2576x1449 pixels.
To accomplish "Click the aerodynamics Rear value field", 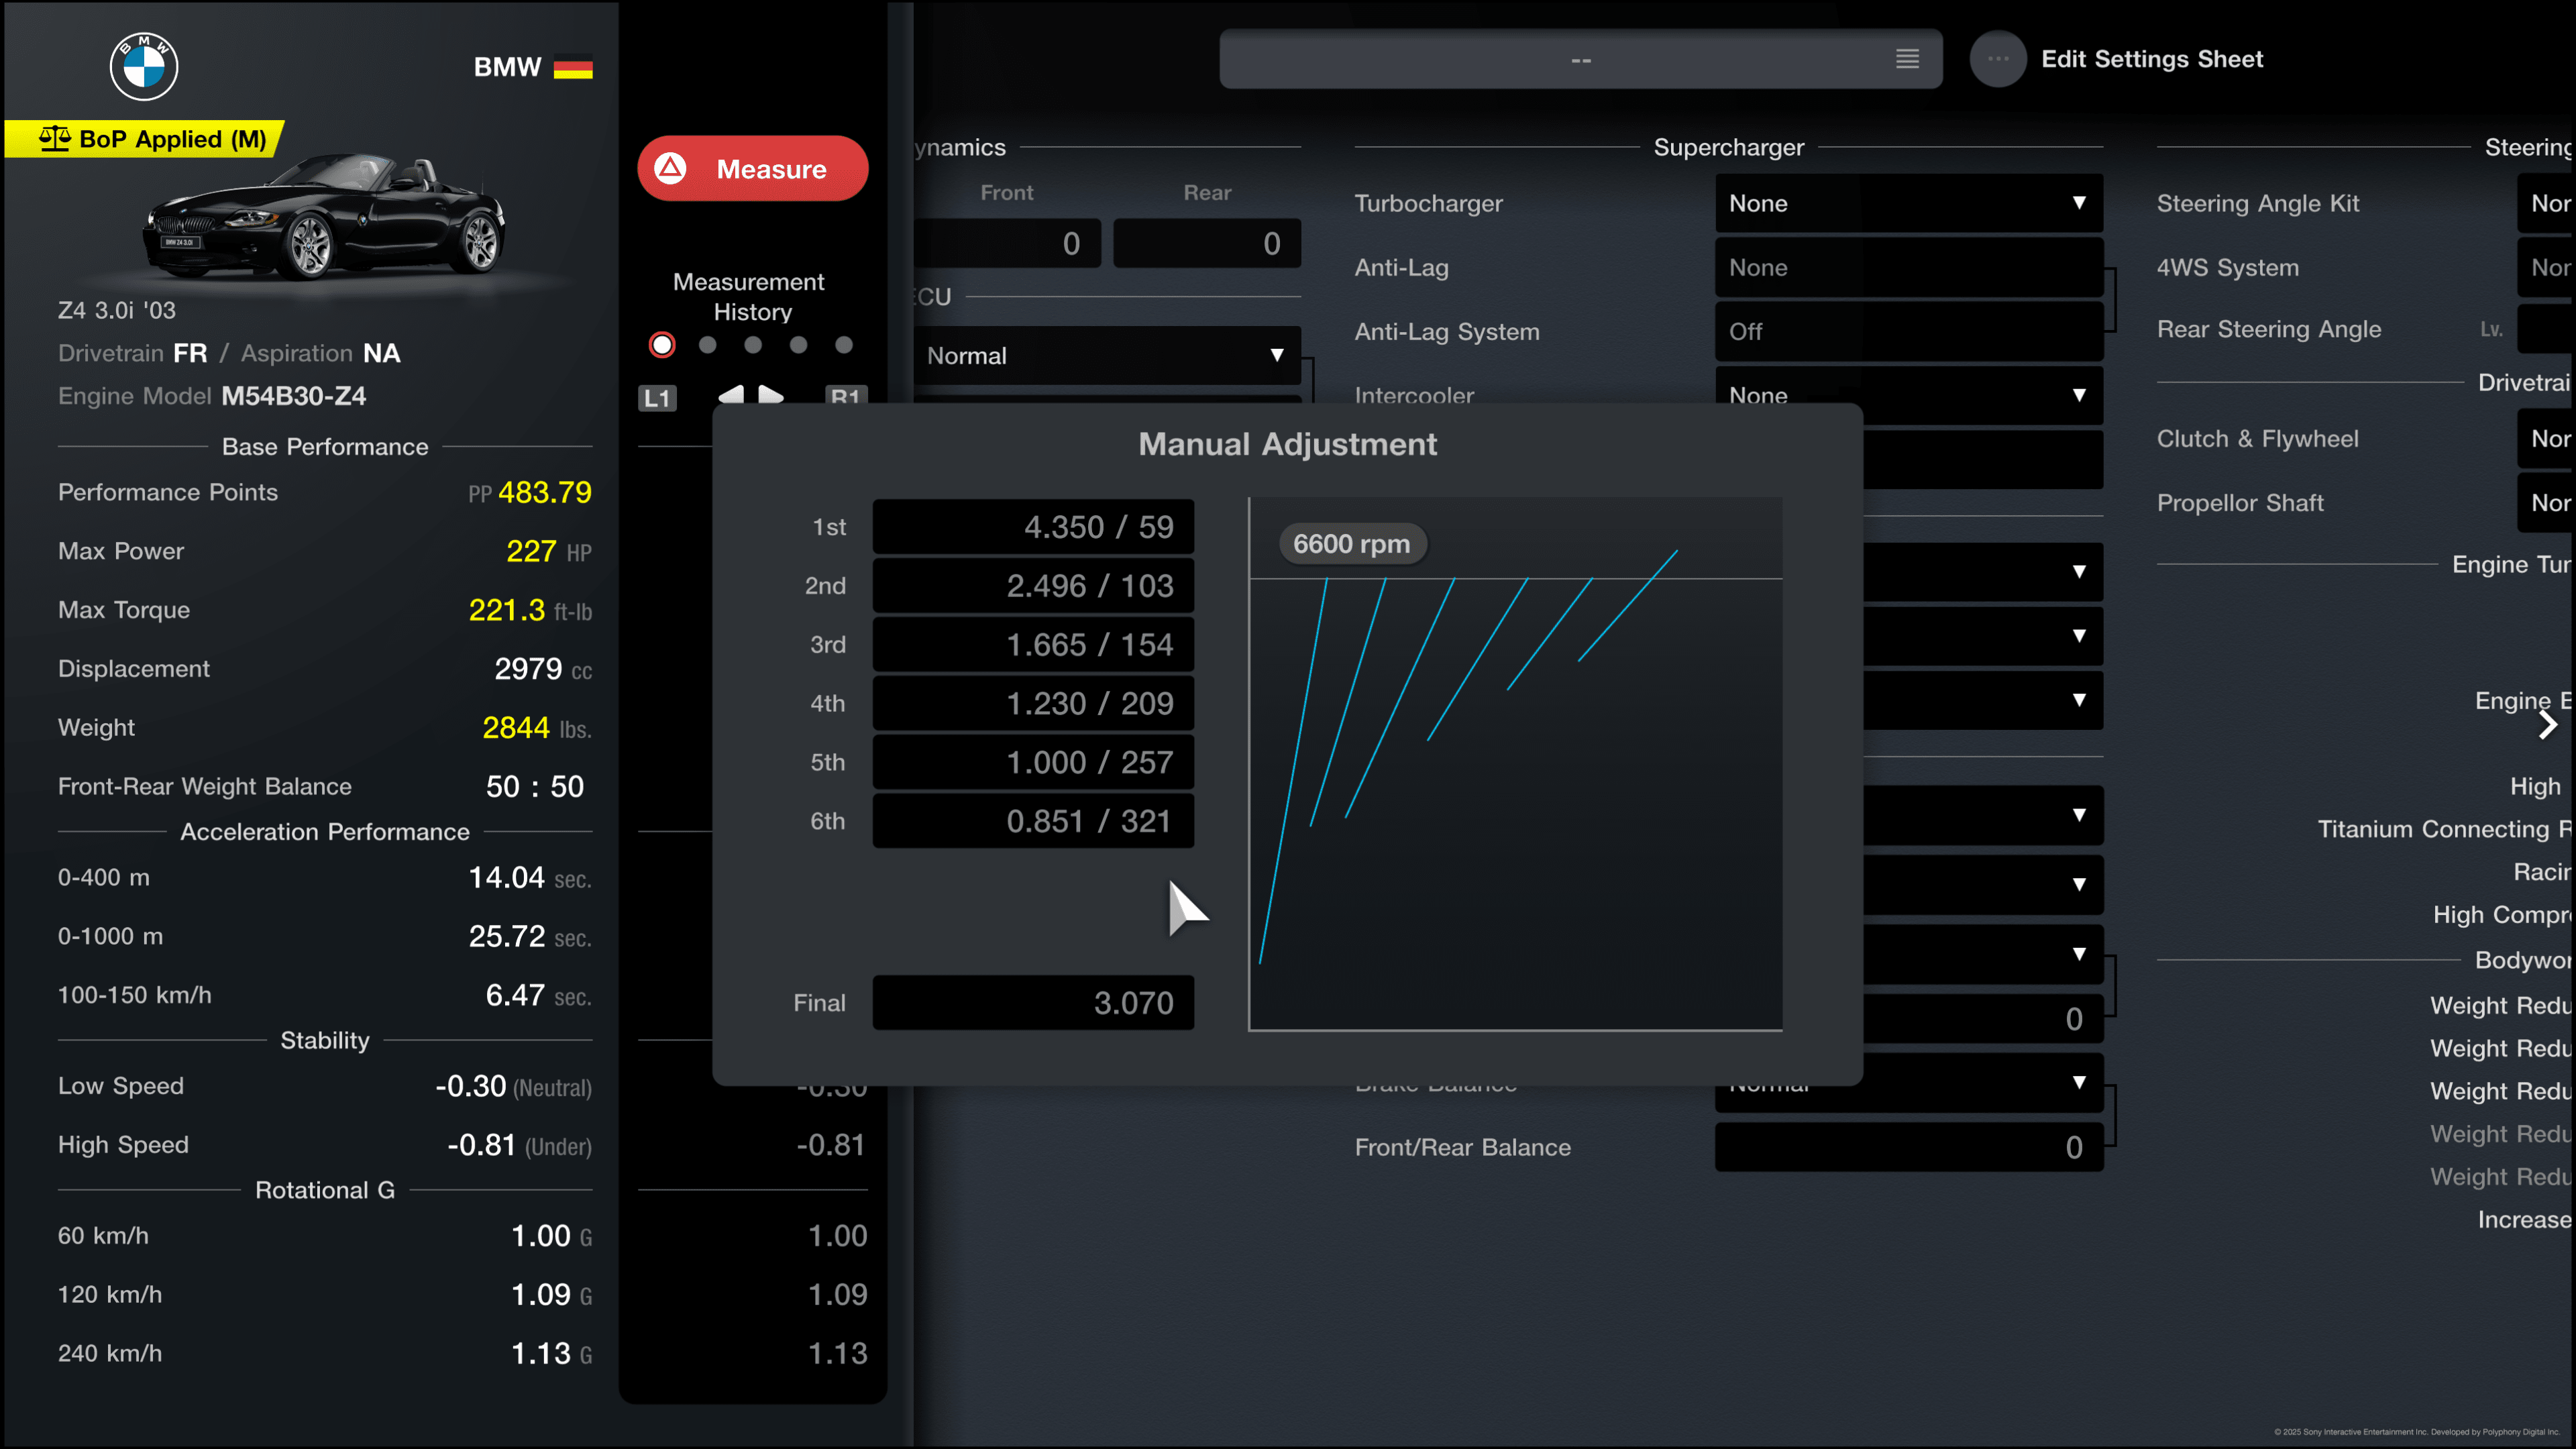I will [x=1206, y=243].
